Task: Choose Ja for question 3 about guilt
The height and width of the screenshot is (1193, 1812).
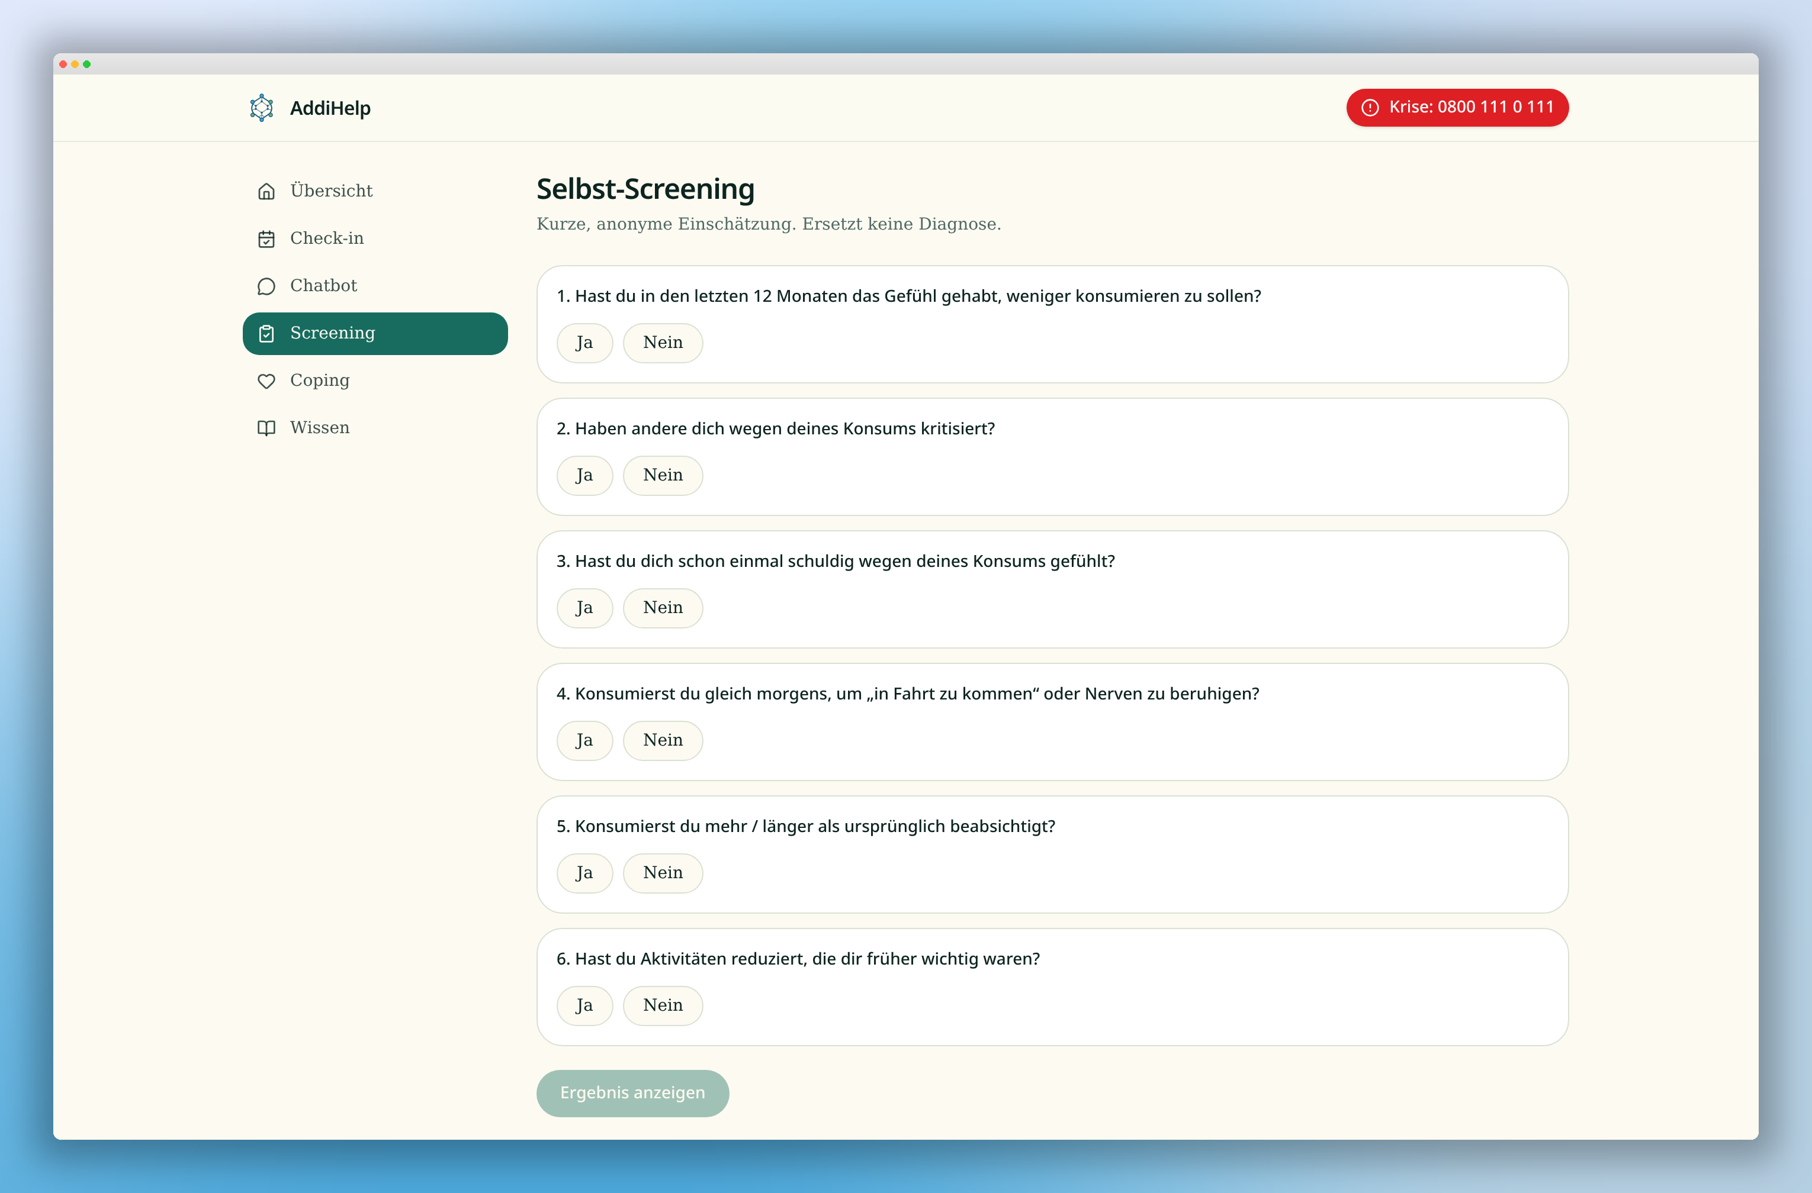Action: click(584, 608)
